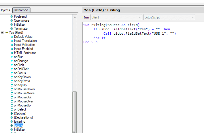The height and width of the screenshot is (133, 204).
Task: Click the field icon beside Yes (Field)
Action: (7, 33)
